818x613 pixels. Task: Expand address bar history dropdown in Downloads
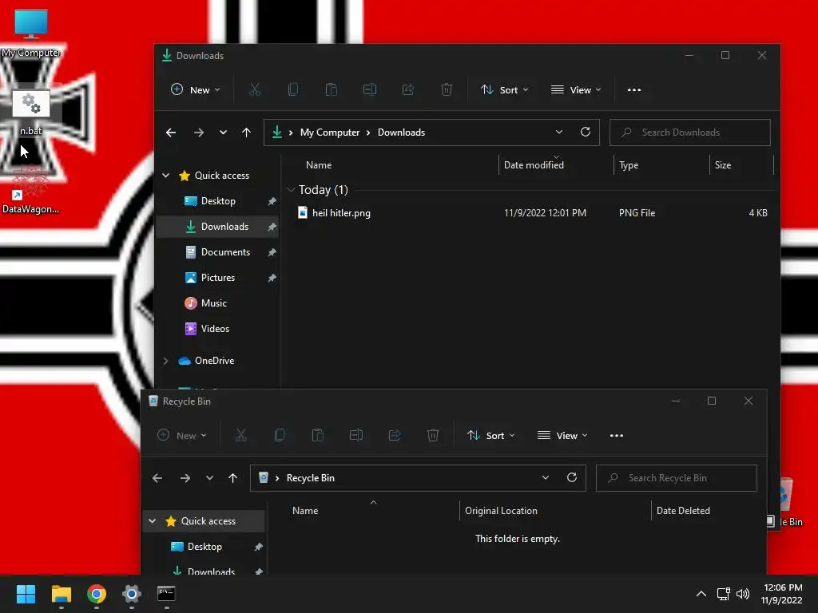[558, 132]
